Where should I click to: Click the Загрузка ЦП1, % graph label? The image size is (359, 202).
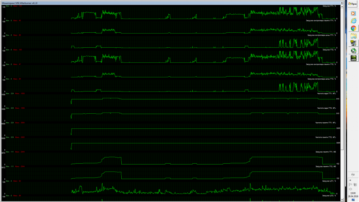[329, 181]
